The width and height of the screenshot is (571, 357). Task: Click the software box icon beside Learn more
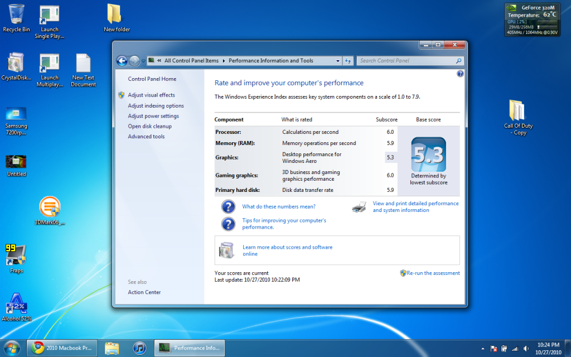[227, 250]
